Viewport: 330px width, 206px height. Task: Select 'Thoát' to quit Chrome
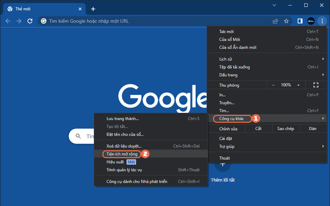(x=267, y=158)
